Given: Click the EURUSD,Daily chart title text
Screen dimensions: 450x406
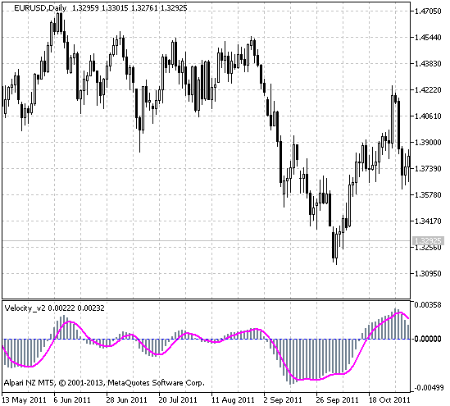Looking at the screenshot, I should pyautogui.click(x=40, y=8).
